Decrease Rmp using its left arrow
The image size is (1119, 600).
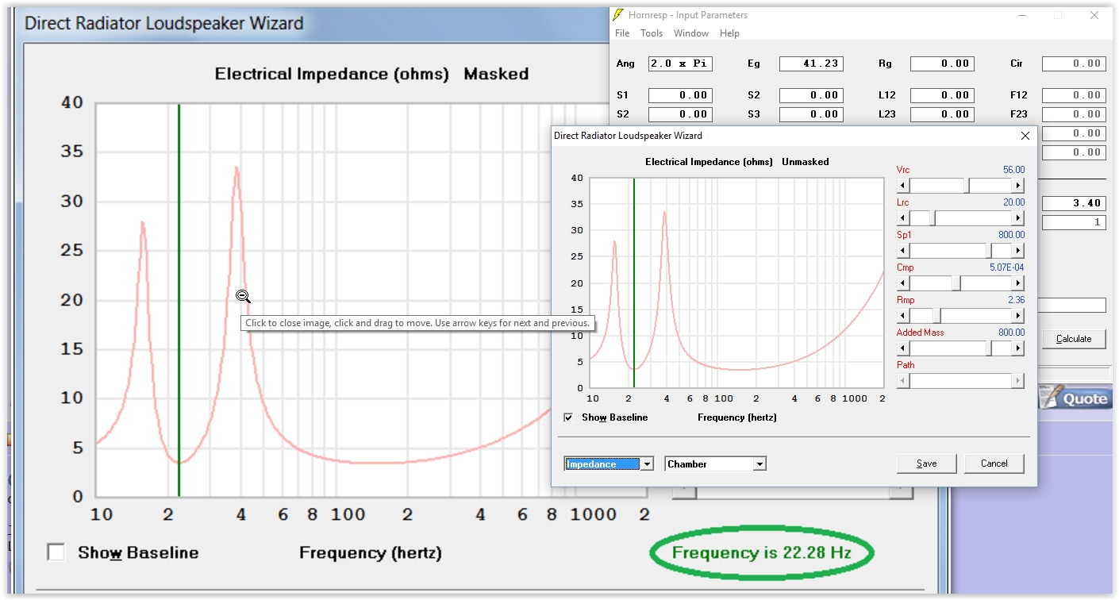902,316
